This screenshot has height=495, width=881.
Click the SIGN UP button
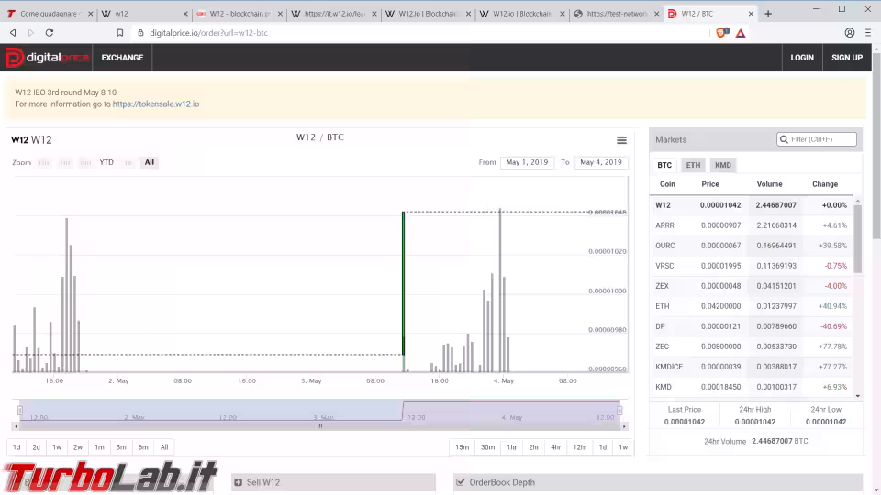[847, 57]
